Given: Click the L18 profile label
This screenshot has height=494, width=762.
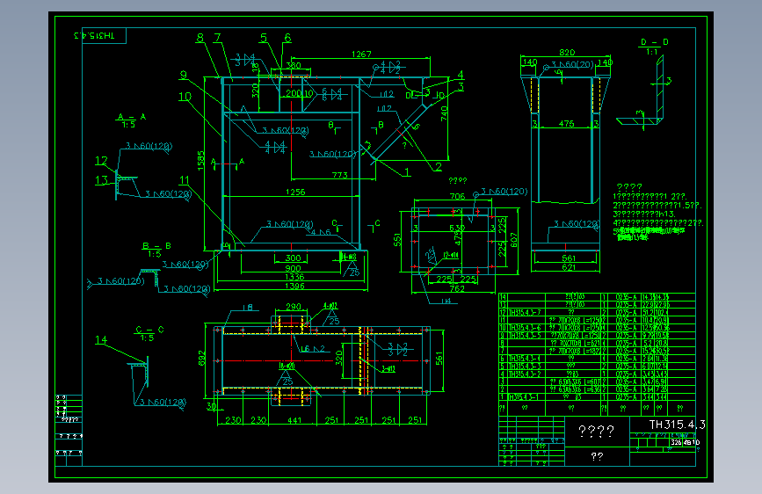Looking at the screenshot, I should tap(247, 308).
